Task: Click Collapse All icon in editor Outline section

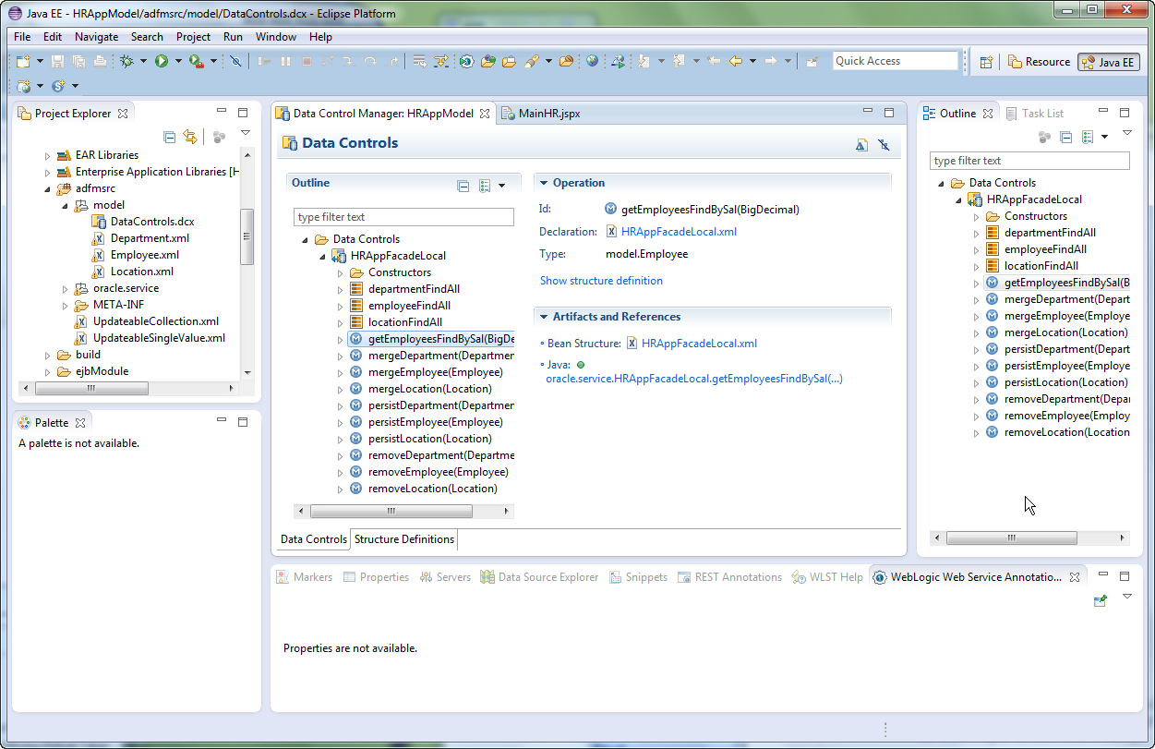Action: [463, 186]
